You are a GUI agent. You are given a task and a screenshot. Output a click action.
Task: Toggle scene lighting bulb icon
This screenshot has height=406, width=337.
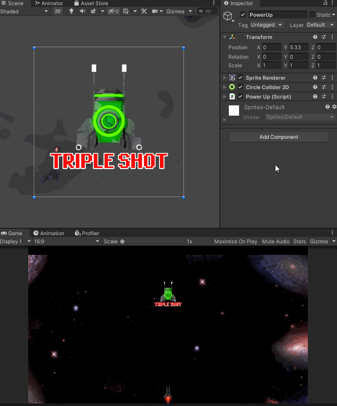[x=71, y=11]
